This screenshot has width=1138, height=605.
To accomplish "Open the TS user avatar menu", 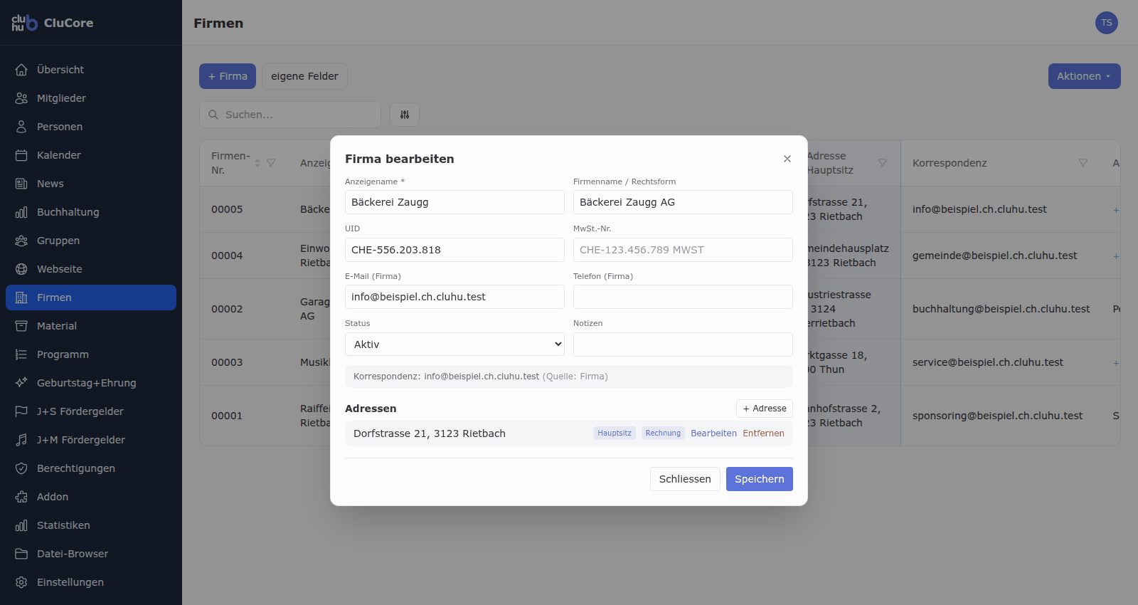I will tap(1107, 23).
